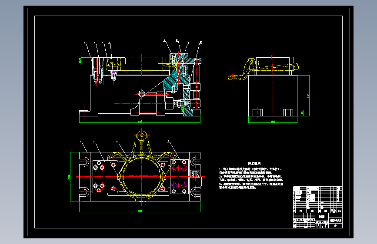Click the first numbered technical requirement note

click(x=250, y=171)
